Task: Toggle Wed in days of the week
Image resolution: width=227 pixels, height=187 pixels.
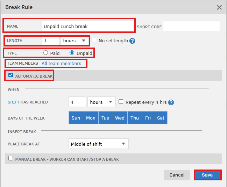Action: tap(120, 118)
